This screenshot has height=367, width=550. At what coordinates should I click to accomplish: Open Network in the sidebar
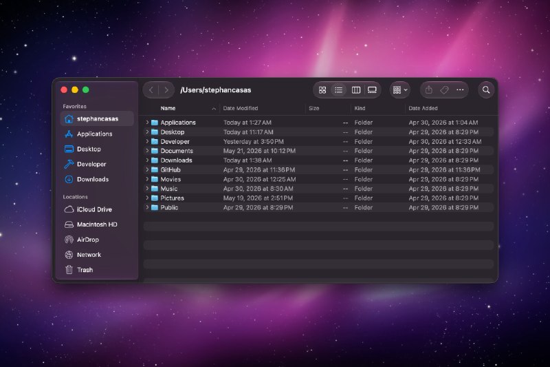[97, 255]
